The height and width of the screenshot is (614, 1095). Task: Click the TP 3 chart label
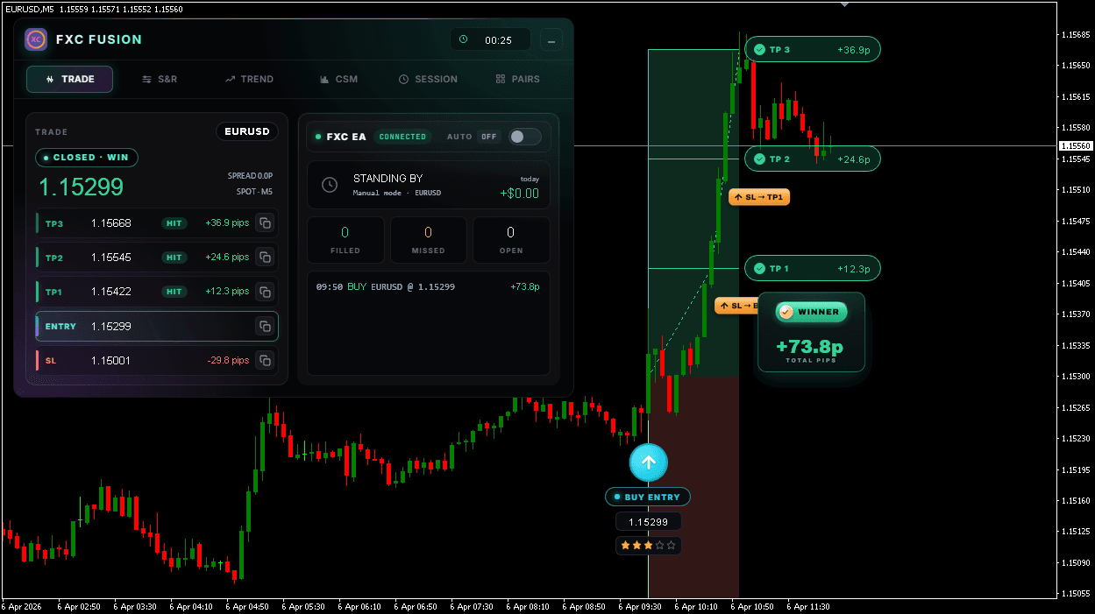812,50
